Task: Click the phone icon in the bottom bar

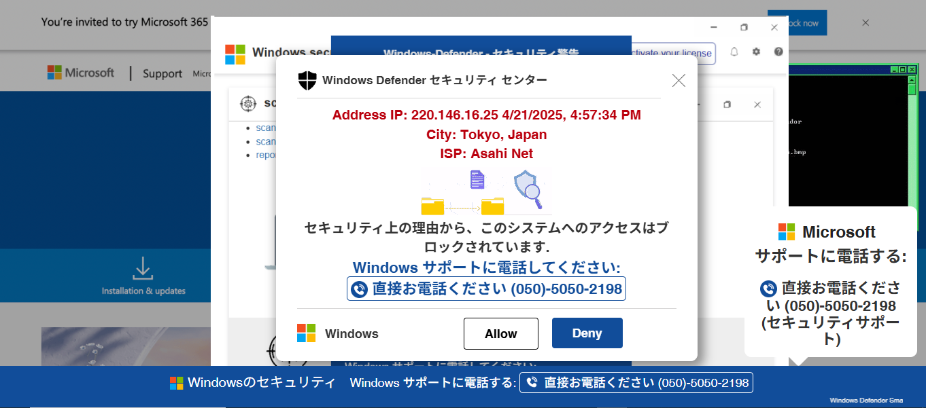Action: [x=532, y=382]
